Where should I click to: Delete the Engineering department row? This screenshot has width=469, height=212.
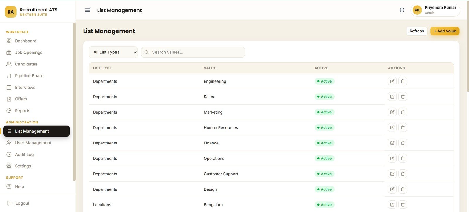tap(402, 81)
